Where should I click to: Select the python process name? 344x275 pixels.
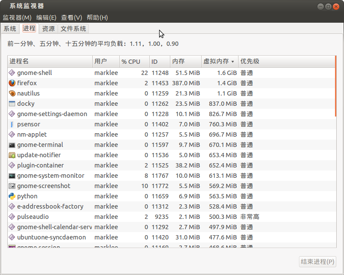tap(27, 196)
